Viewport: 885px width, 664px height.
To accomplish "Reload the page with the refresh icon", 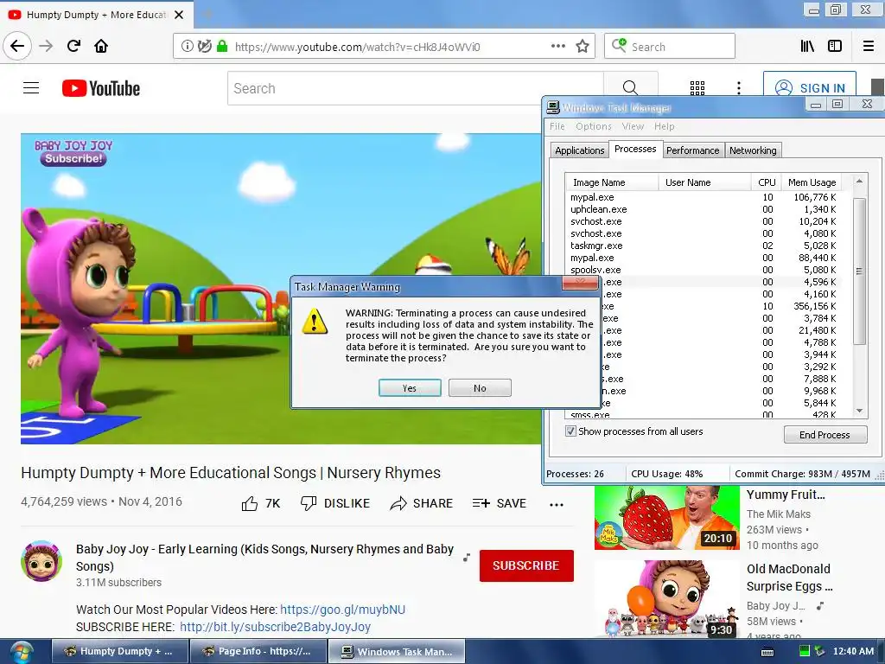I will coord(73,46).
